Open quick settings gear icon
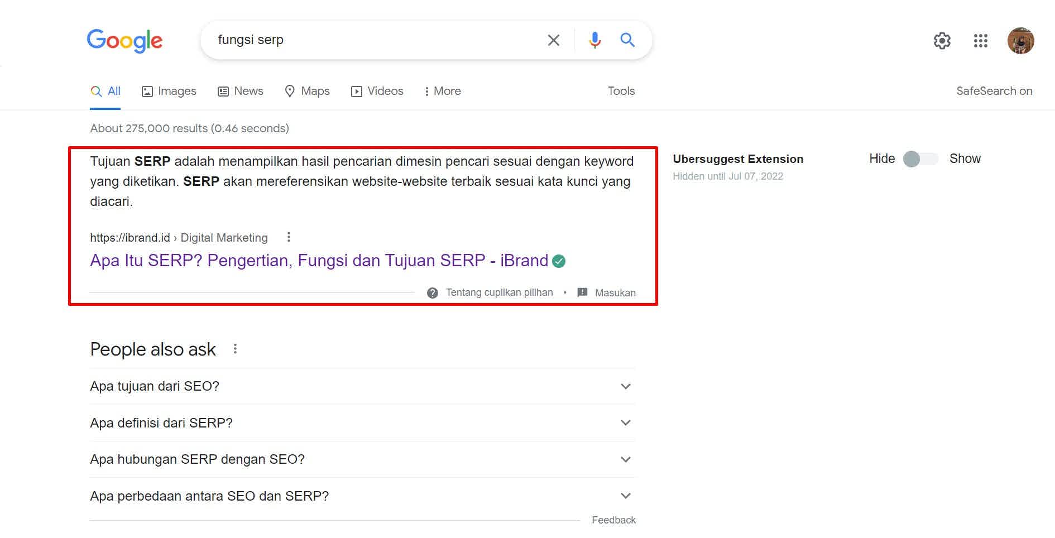This screenshot has width=1055, height=538. [942, 41]
